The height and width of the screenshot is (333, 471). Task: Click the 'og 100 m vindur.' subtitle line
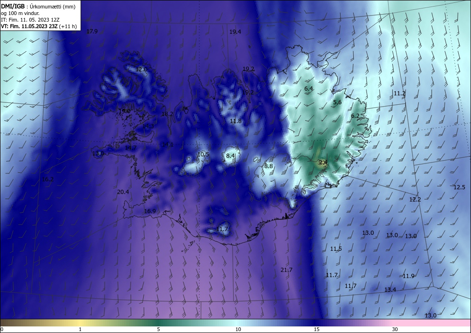click(x=20, y=13)
